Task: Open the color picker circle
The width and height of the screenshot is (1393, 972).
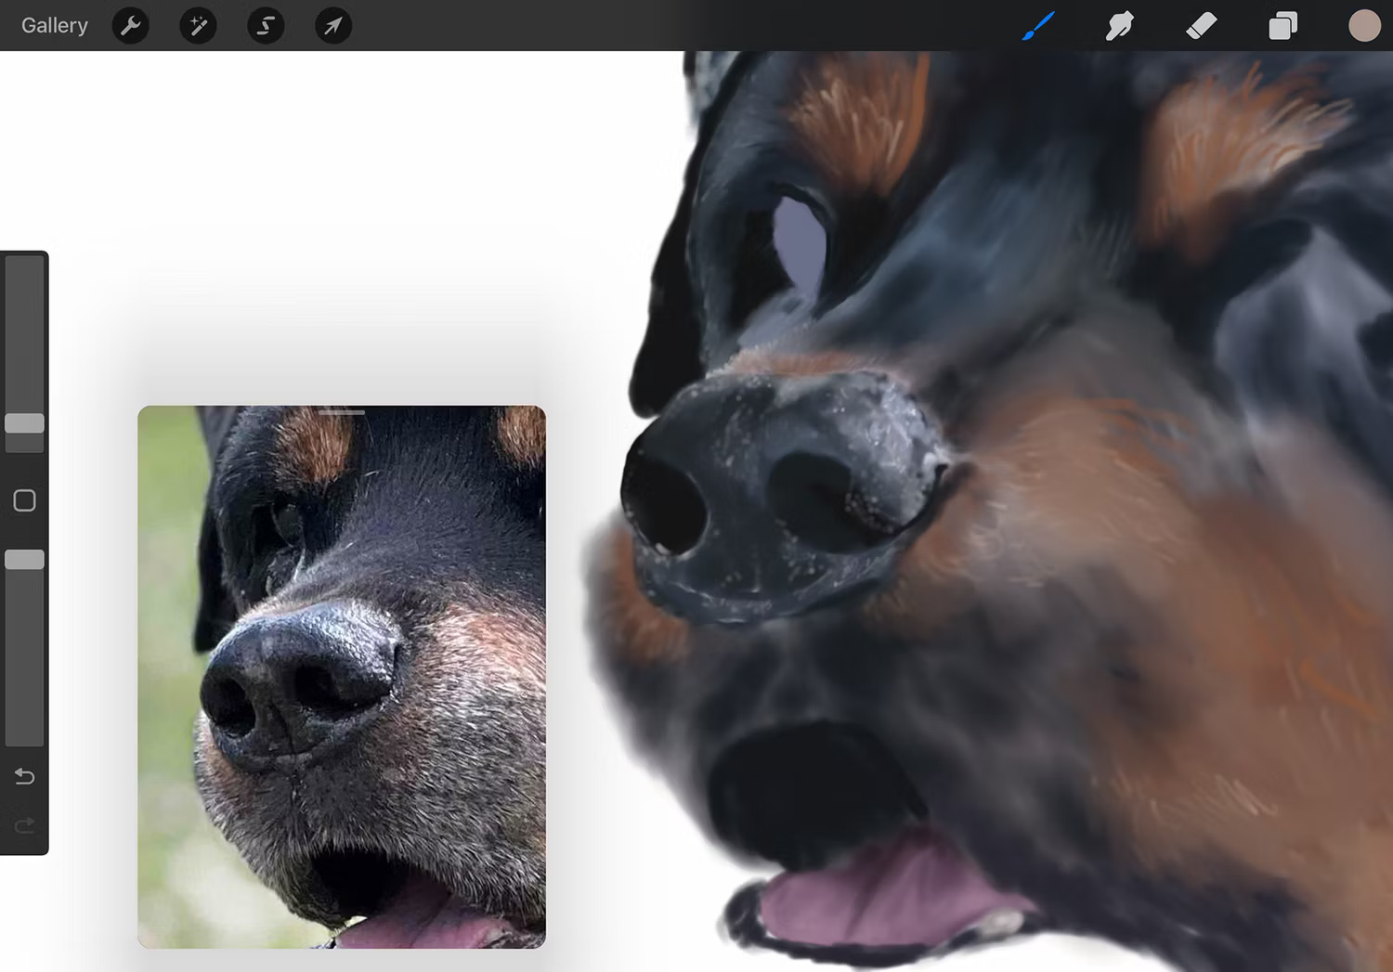Action: (1363, 25)
